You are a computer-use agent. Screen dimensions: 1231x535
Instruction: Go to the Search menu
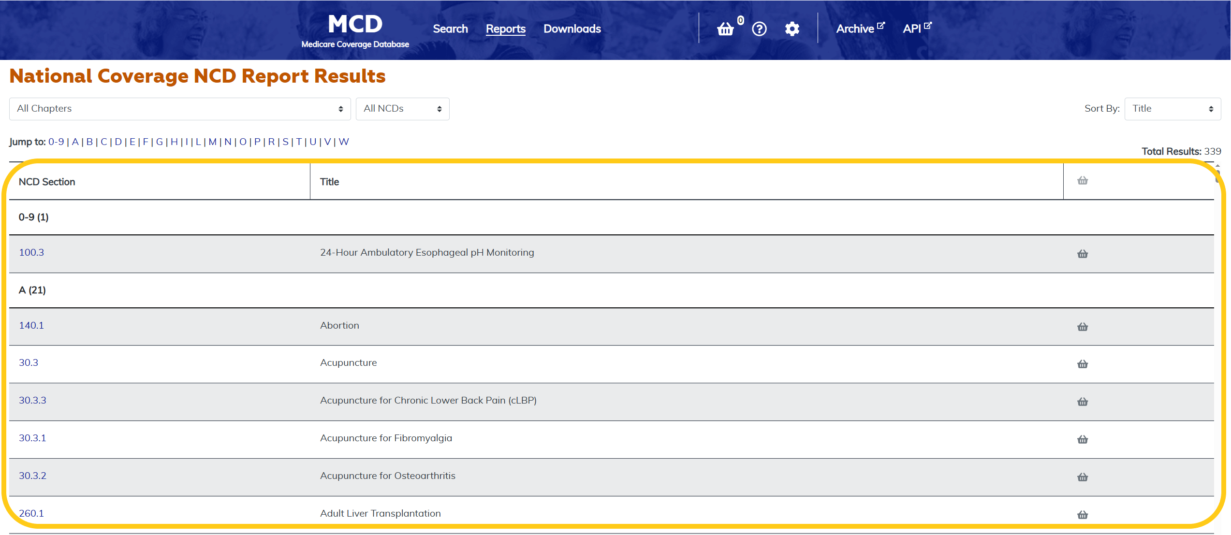click(450, 29)
